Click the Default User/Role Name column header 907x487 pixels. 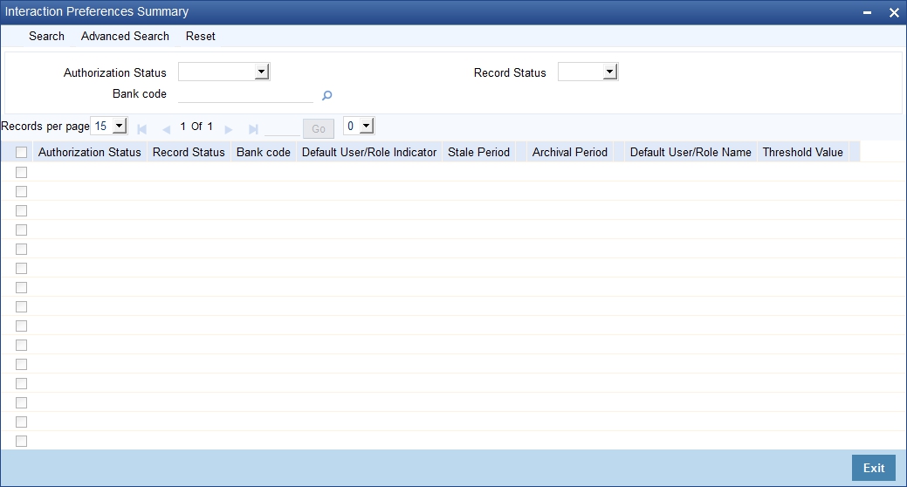click(x=691, y=152)
